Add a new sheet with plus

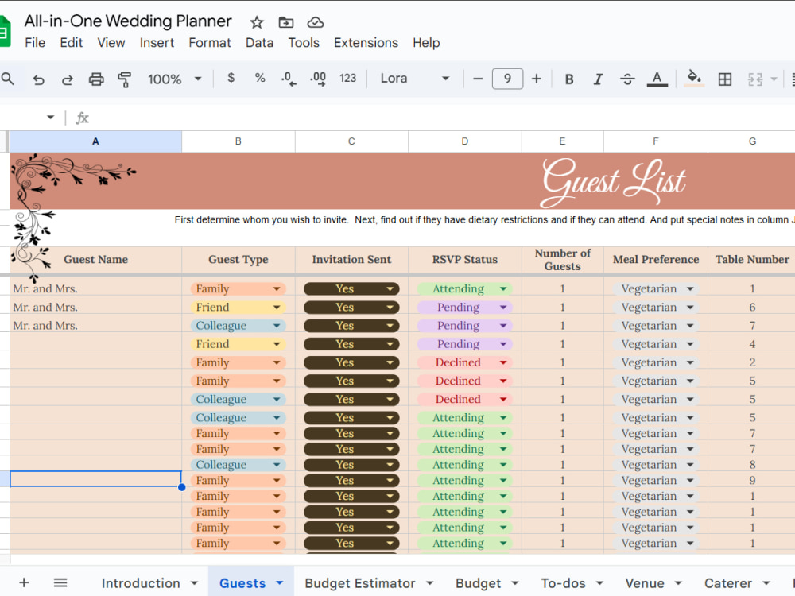[24, 582]
